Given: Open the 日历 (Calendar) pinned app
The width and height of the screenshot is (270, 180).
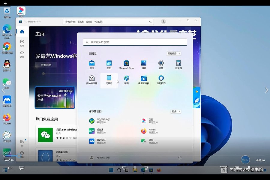Looking at the screenshot, I should click(109, 64).
